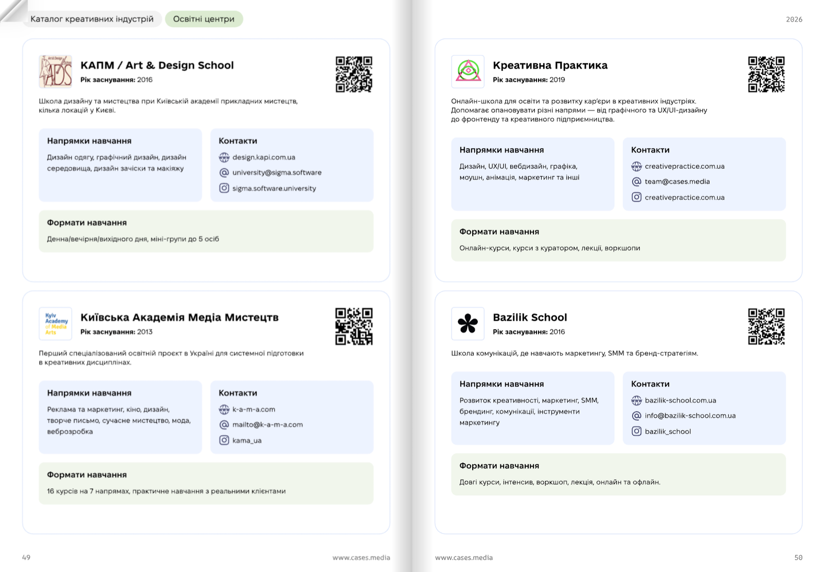The height and width of the screenshot is (572, 823).
Task: Click the university@sigma.software email link
Action: [x=277, y=173]
